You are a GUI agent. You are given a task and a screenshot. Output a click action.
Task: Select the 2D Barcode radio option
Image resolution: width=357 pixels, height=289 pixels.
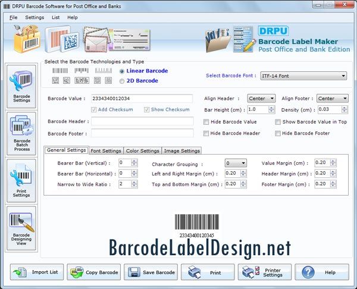[123, 81]
